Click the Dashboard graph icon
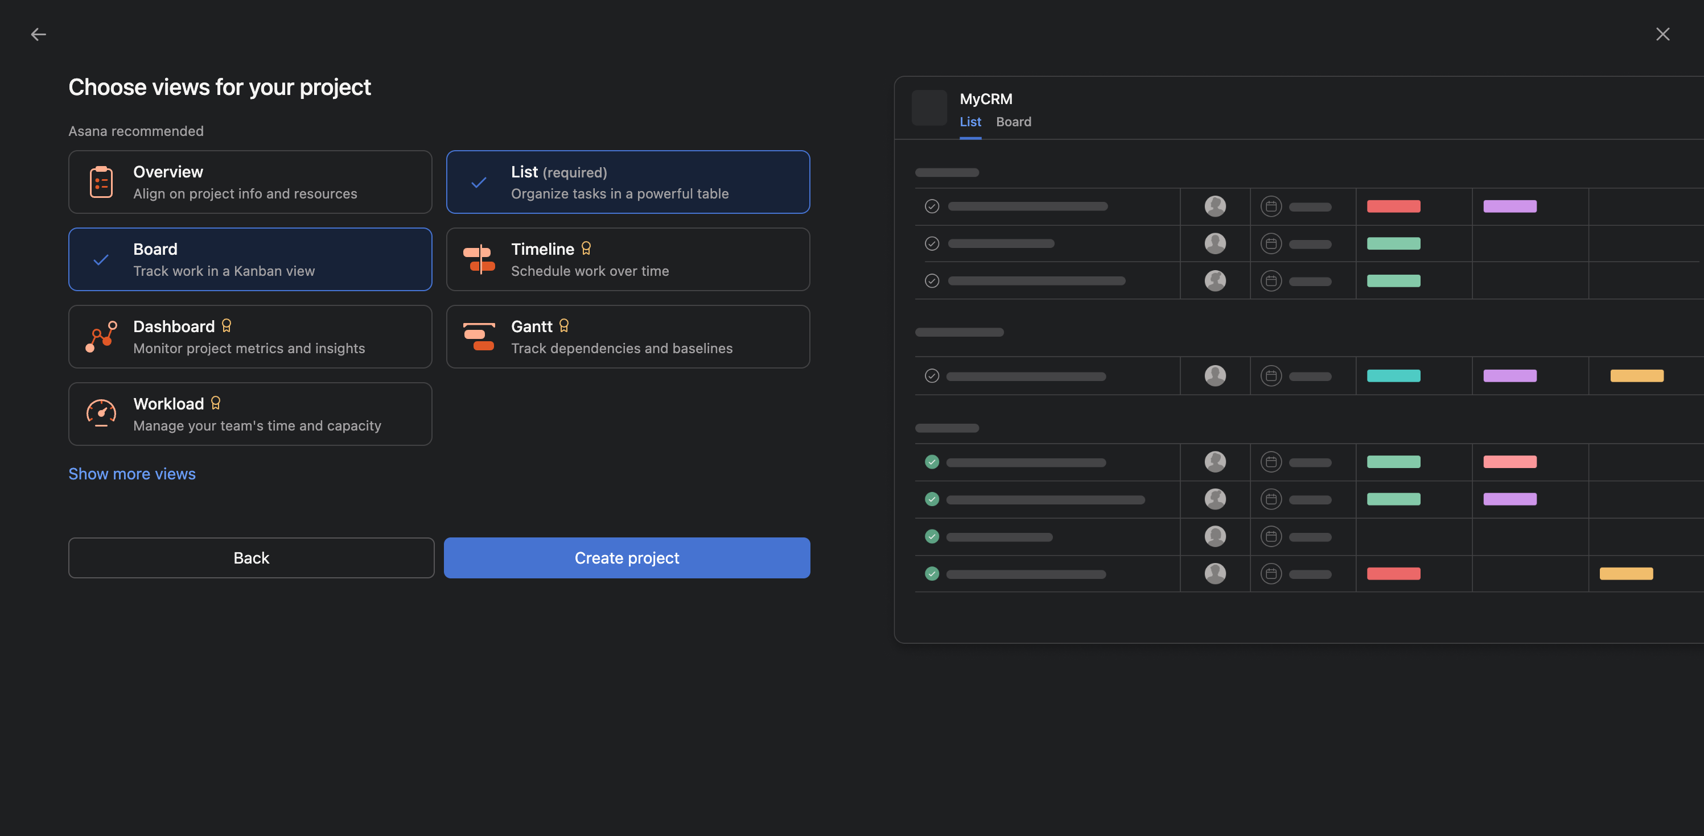 [x=101, y=336]
